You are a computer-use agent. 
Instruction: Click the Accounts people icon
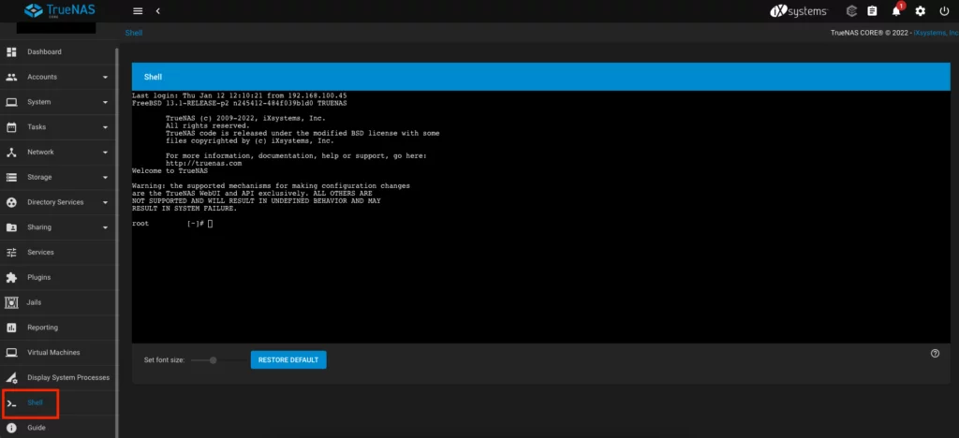click(x=11, y=77)
